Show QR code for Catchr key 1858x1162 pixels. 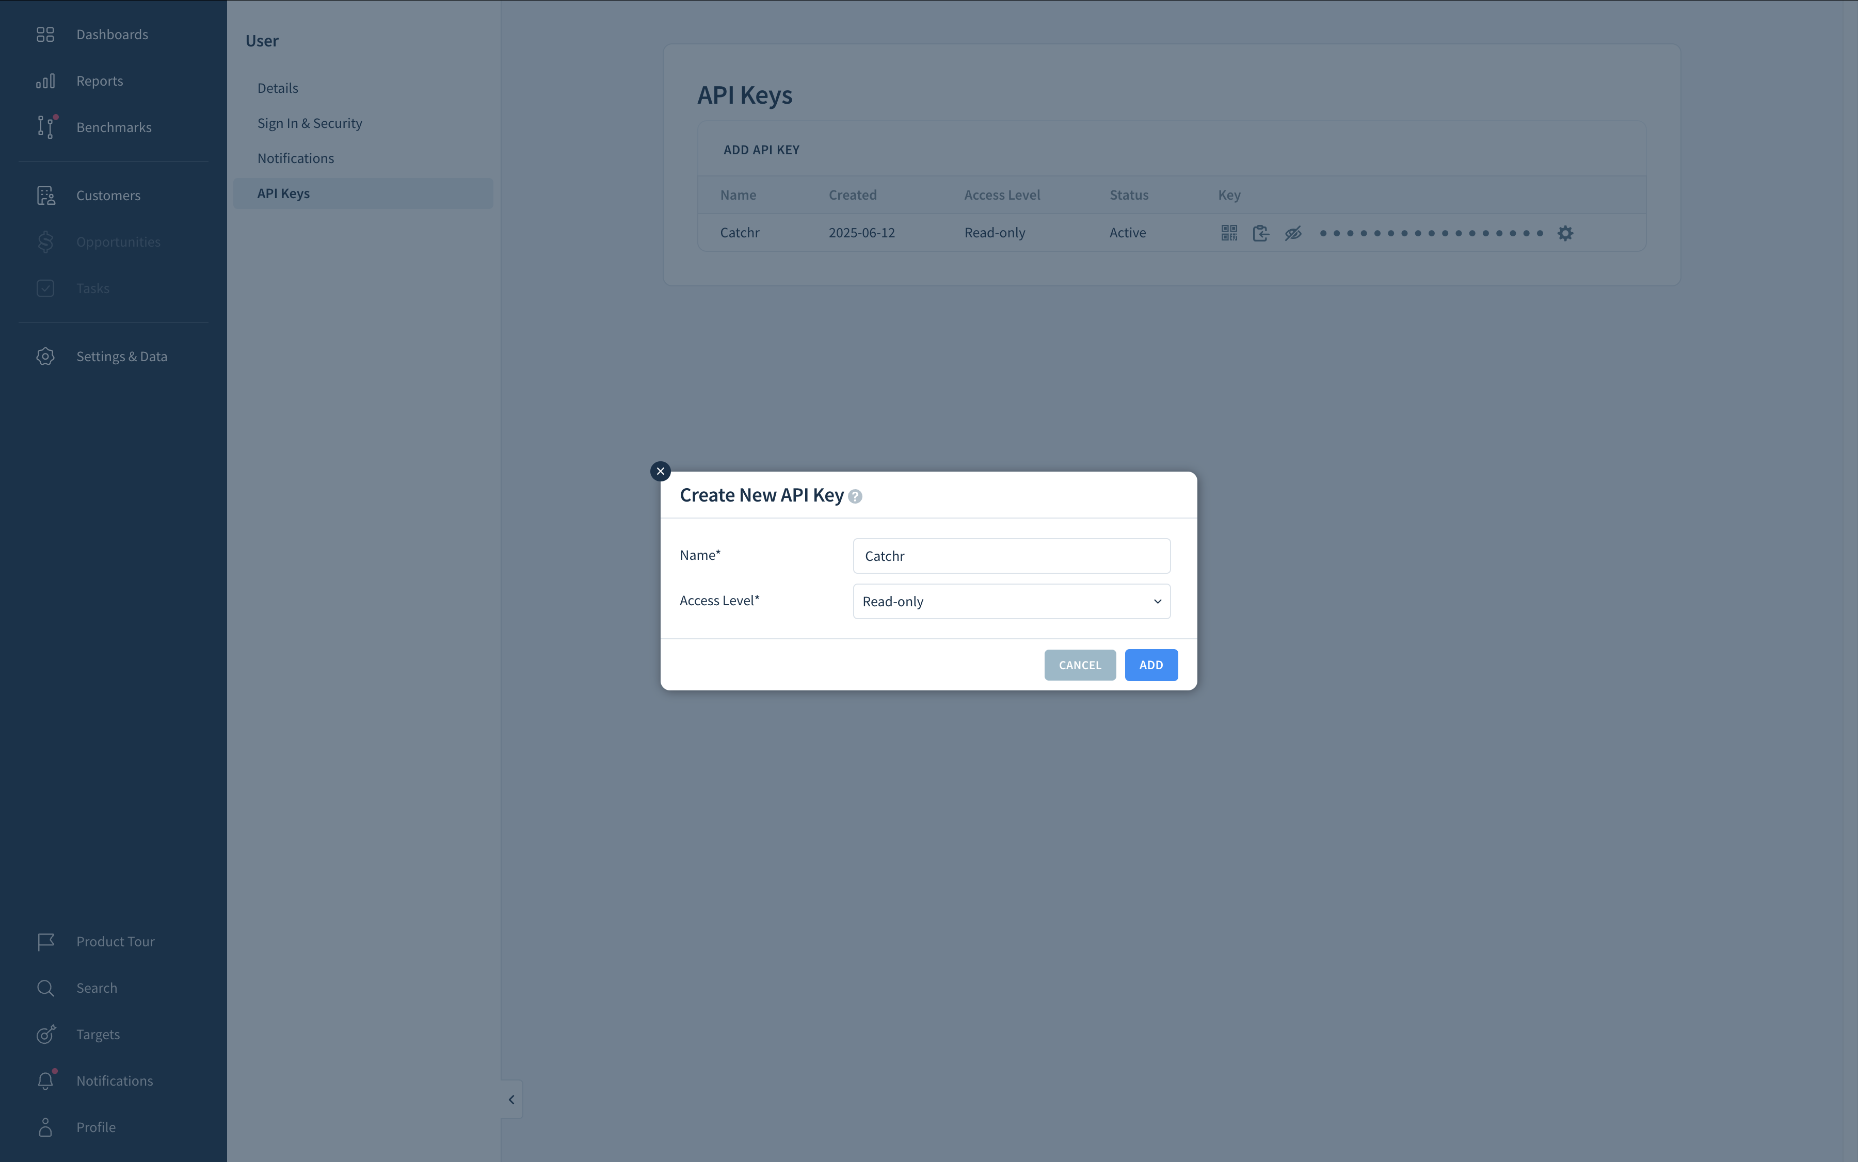click(1229, 233)
